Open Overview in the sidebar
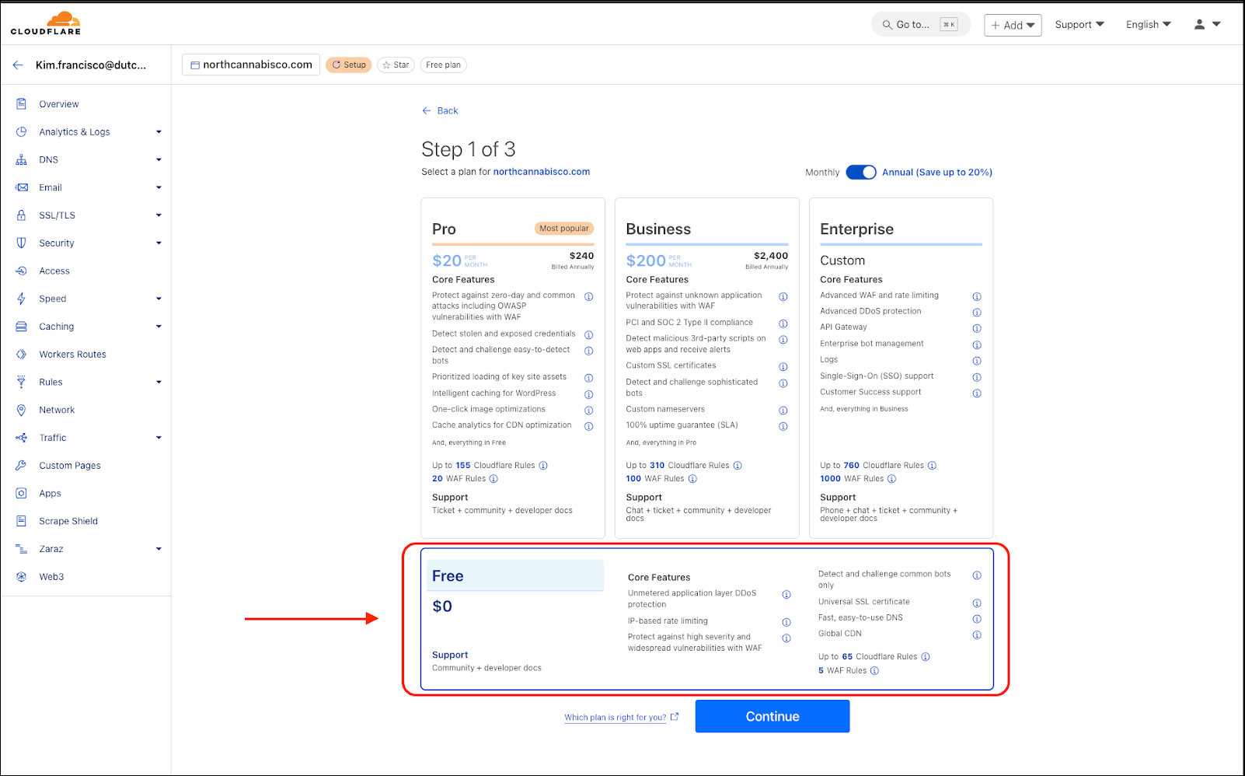The width and height of the screenshot is (1245, 776). 59,104
